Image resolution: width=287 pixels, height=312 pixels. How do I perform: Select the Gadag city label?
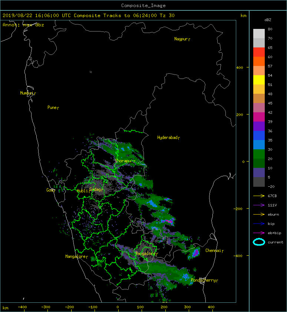[x=96, y=189]
